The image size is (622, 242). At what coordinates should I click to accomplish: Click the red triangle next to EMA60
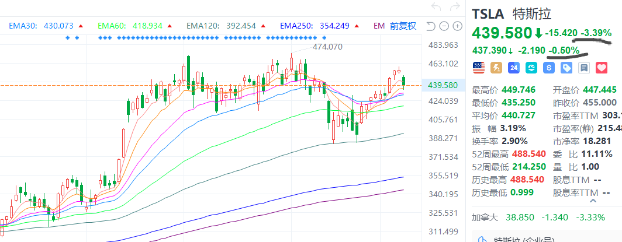170,26
